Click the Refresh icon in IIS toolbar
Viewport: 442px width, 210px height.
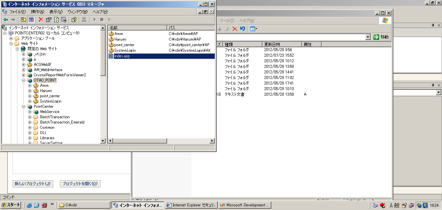tap(56, 20)
